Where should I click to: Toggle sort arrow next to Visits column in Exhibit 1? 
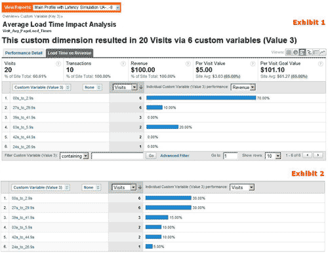[x=141, y=87]
